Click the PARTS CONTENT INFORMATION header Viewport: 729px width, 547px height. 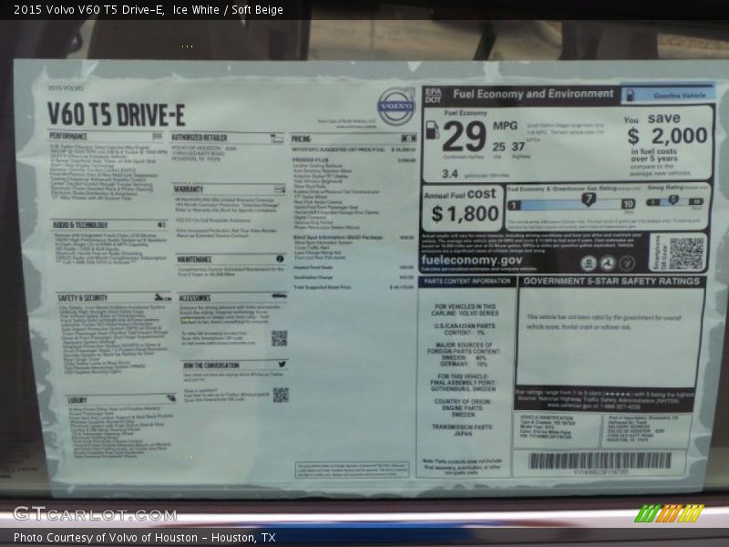467,281
